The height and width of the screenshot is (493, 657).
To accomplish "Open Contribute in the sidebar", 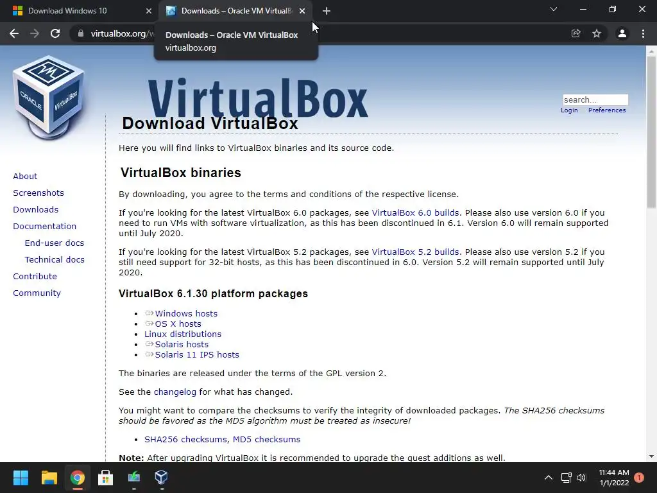I will click(x=35, y=277).
